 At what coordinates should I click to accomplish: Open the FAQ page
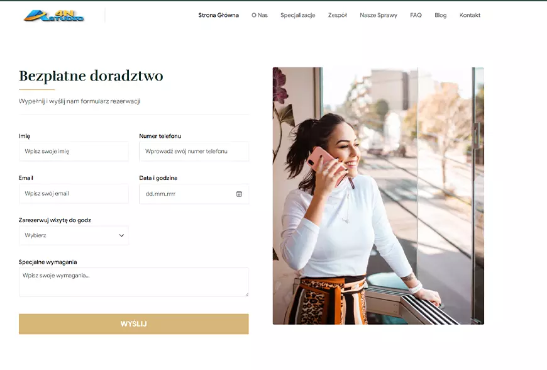tap(416, 15)
